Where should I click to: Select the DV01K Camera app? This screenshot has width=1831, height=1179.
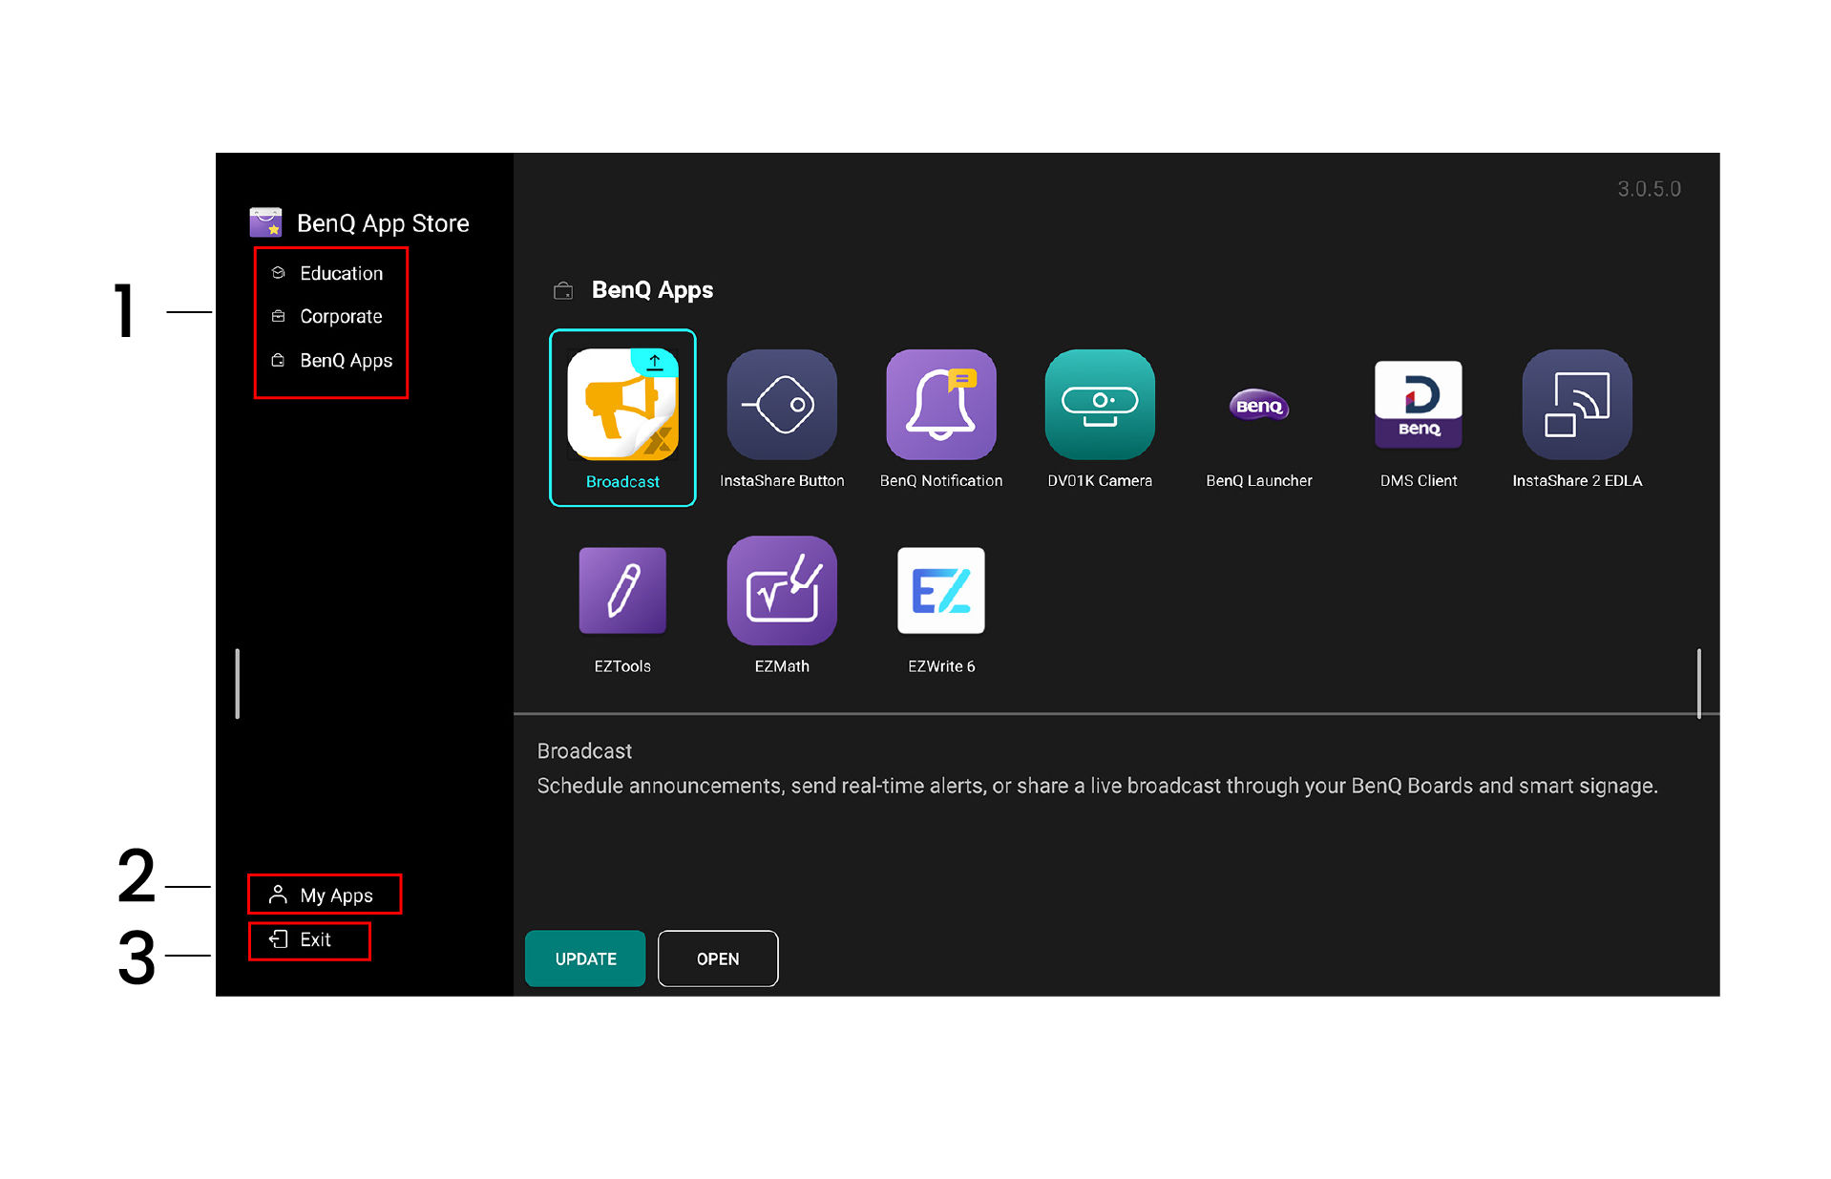pos(1100,405)
